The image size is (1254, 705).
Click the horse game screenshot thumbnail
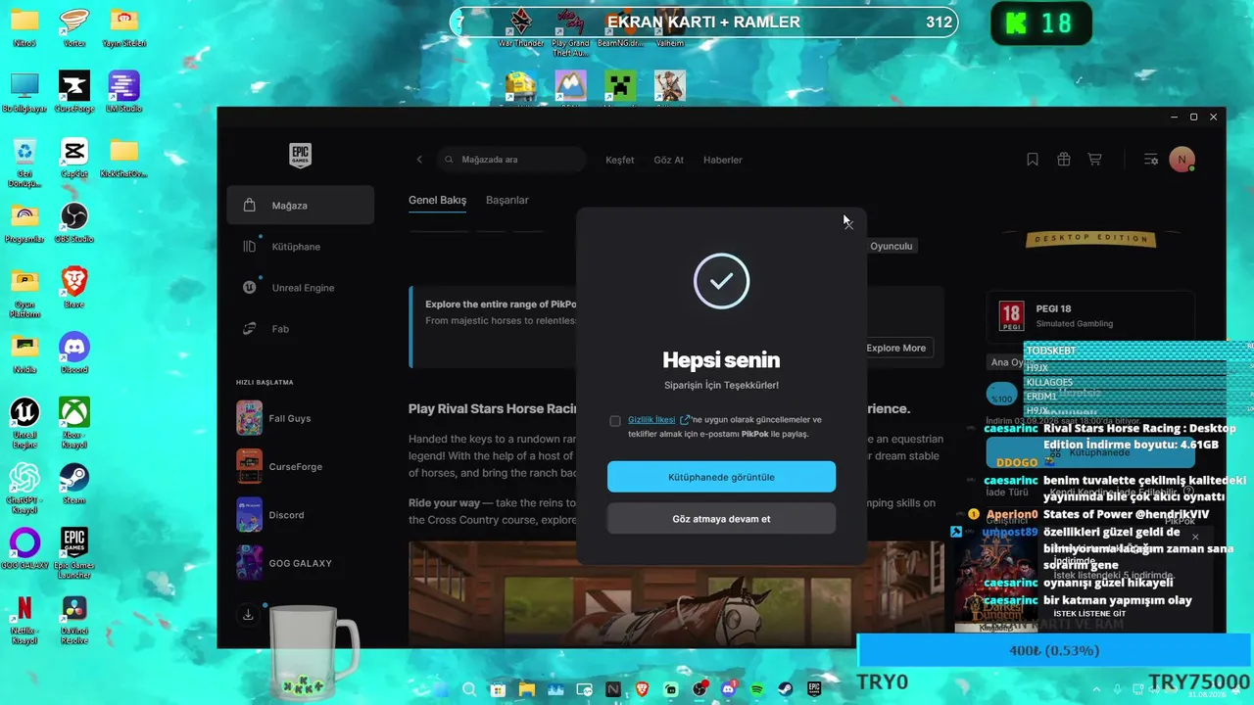pyautogui.click(x=676, y=594)
